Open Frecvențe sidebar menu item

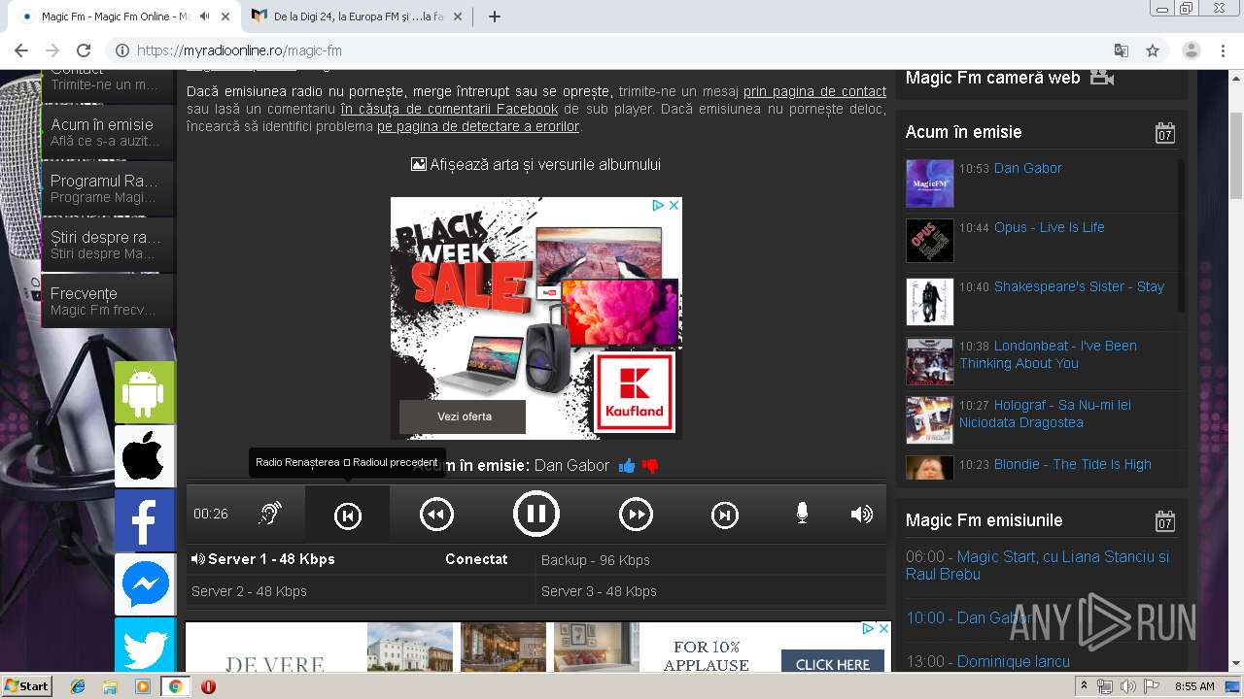click(x=107, y=301)
